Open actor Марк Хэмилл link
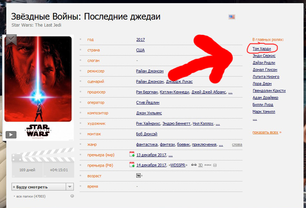Image resolution: width=306 pixels, height=208 pixels. tap(264, 112)
